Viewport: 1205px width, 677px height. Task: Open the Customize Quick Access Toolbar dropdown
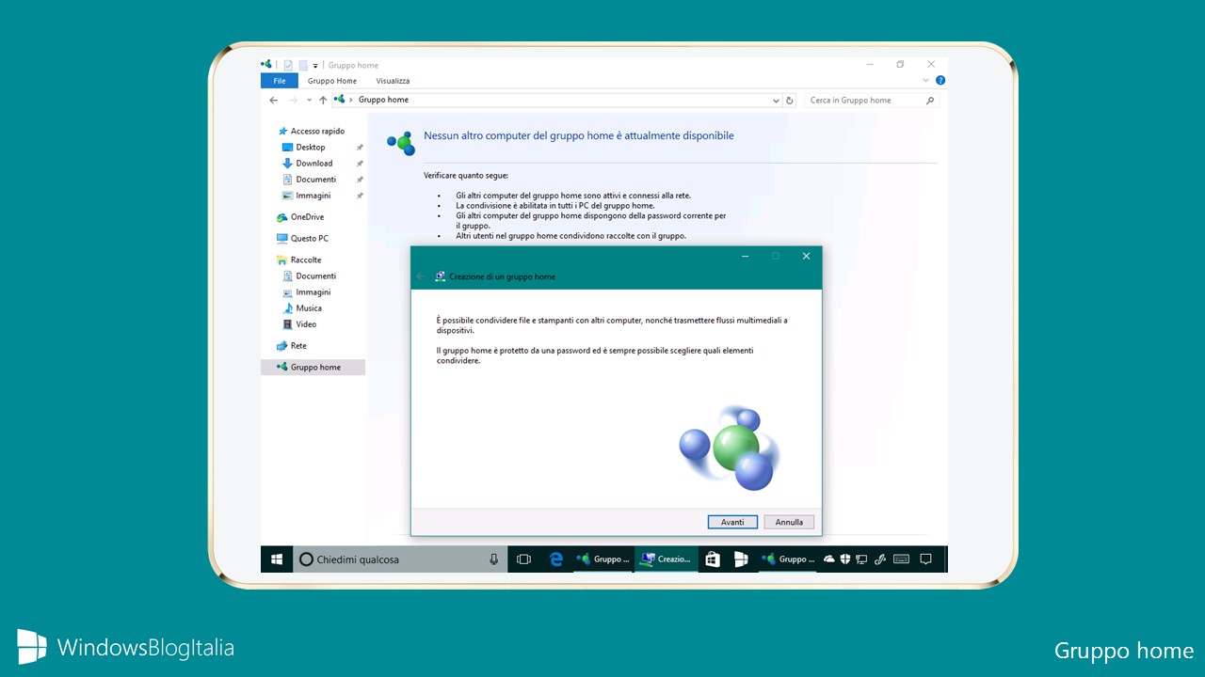point(315,66)
